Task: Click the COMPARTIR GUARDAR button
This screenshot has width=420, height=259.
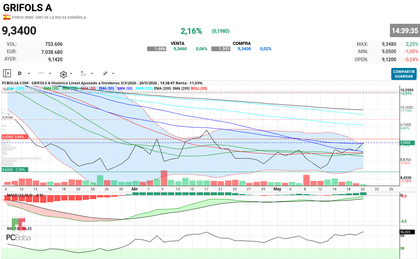Action: [404, 74]
